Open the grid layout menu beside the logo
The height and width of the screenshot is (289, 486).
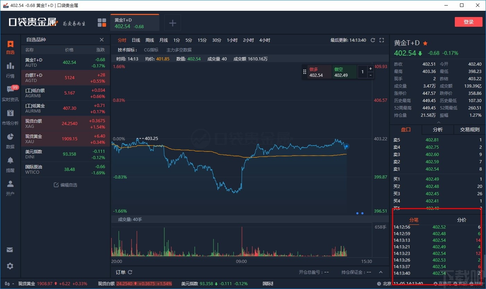point(102,22)
